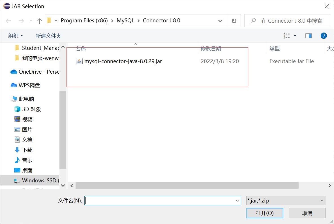Expand address bar history dropdown
The height and width of the screenshot is (224, 334).
coord(220,21)
